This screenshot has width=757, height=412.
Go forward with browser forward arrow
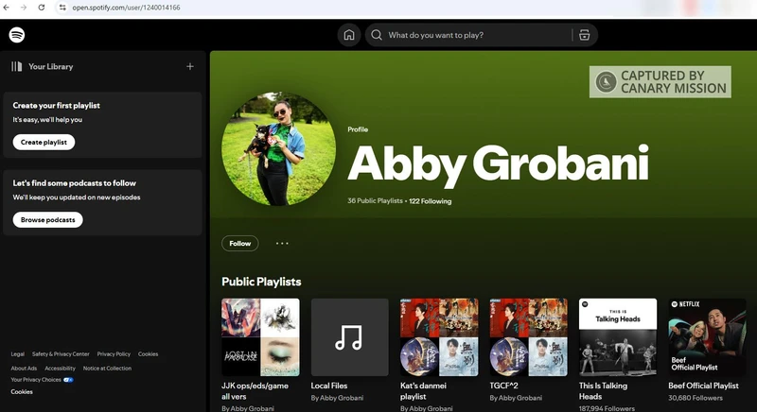tap(24, 8)
